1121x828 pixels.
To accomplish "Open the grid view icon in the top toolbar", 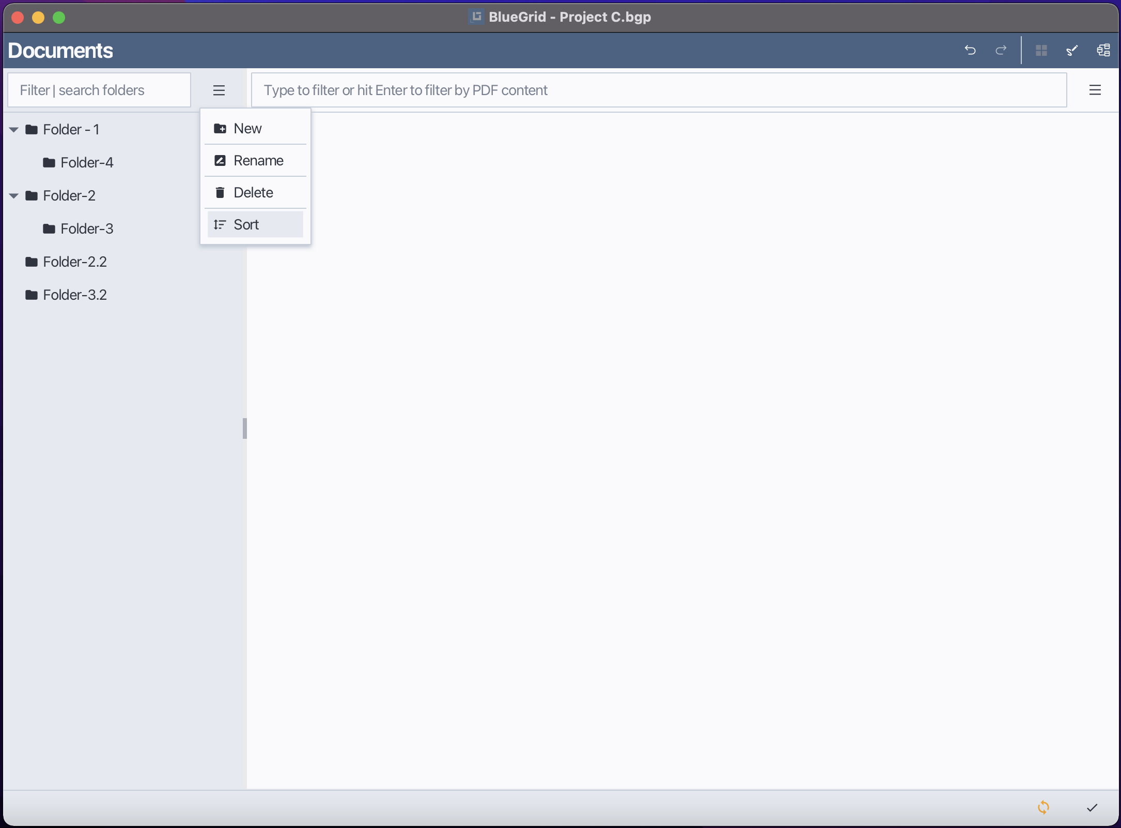I will tap(1042, 50).
